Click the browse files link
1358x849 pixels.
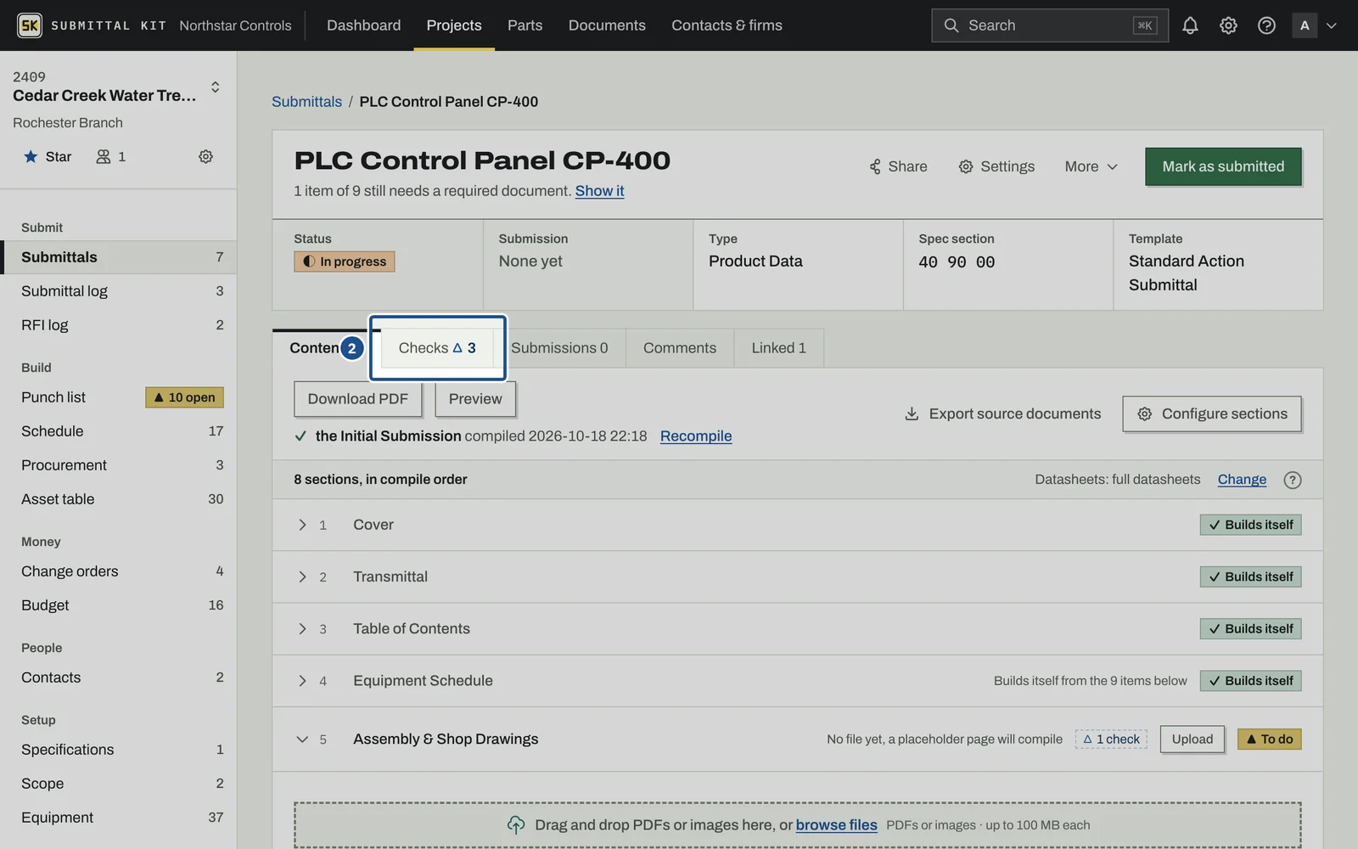point(836,825)
